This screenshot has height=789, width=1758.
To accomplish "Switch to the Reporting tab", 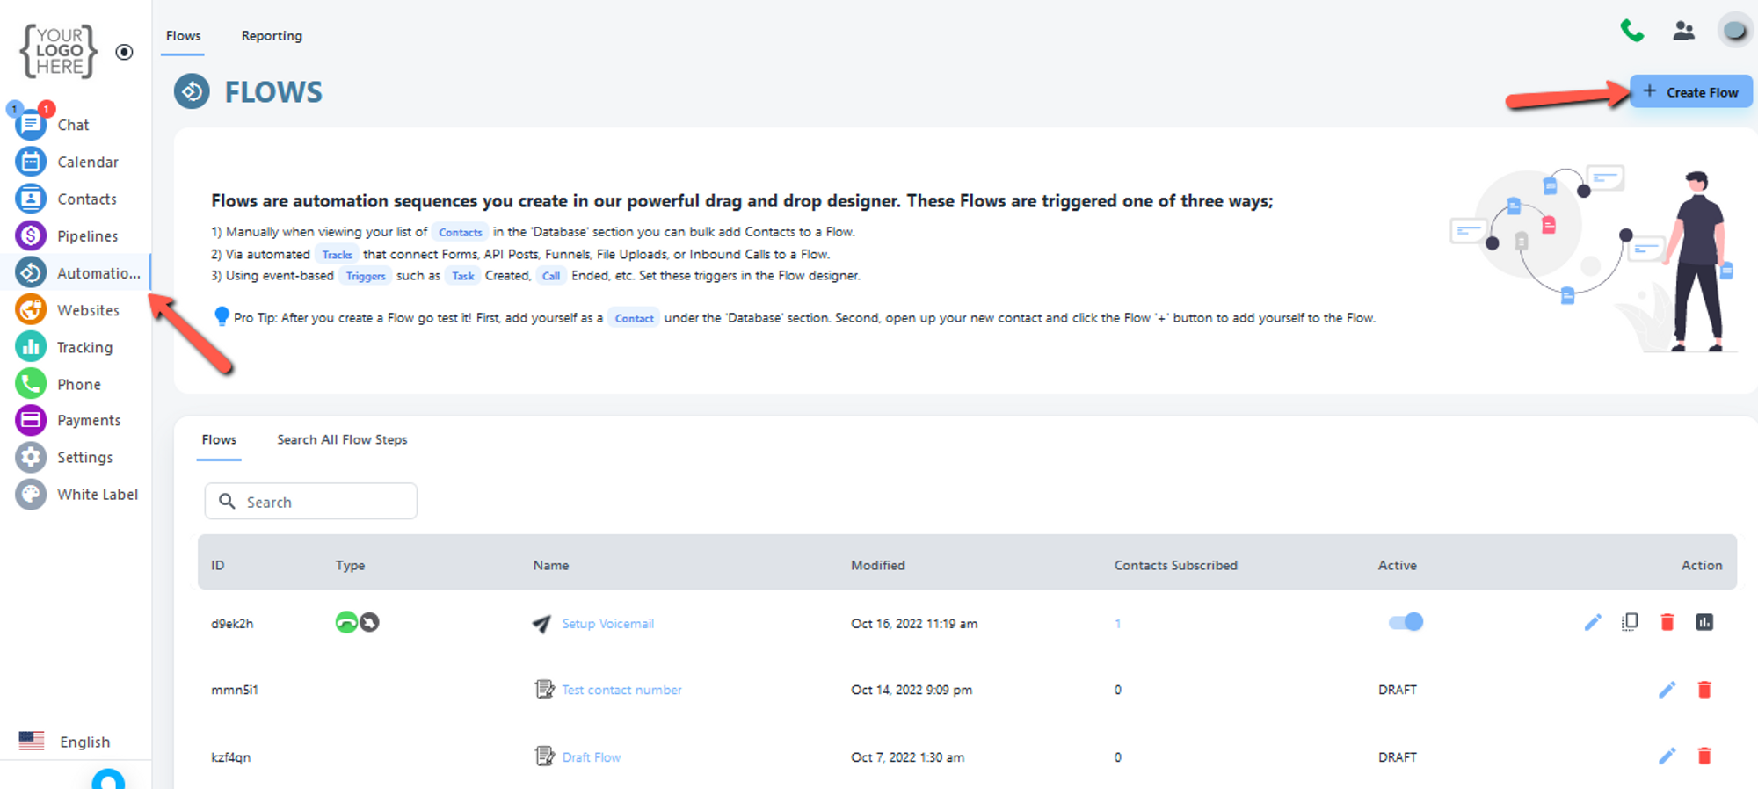I will click(x=272, y=36).
